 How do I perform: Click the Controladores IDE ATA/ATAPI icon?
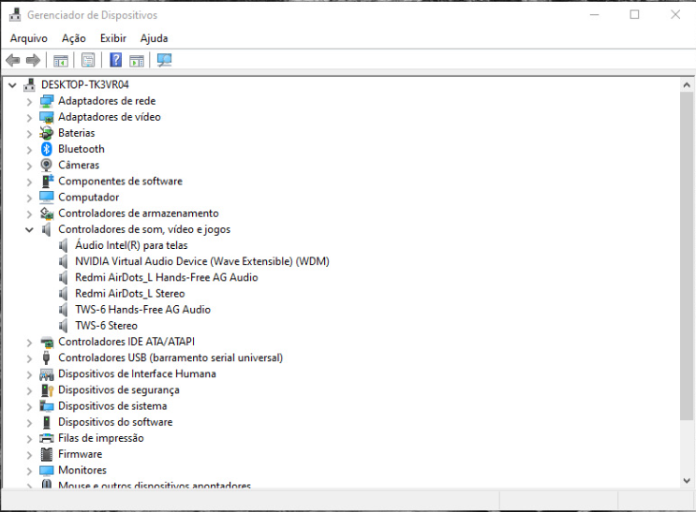pos(47,342)
